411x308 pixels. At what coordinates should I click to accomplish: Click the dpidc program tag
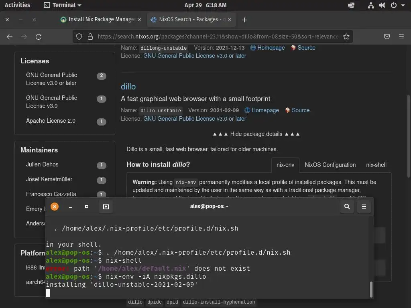point(155,302)
